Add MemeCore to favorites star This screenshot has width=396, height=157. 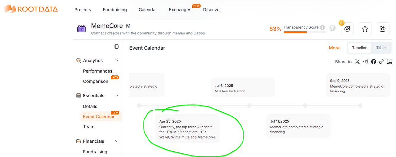tap(365, 29)
